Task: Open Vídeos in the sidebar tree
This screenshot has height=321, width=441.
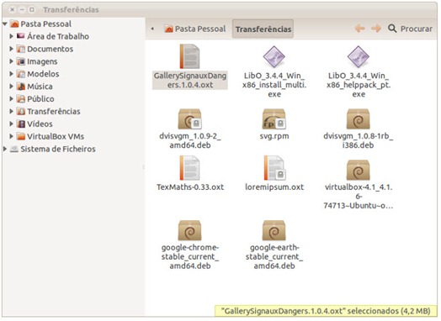Action: coord(40,124)
